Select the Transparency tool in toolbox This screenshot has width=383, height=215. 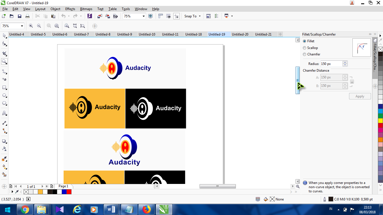(4, 149)
